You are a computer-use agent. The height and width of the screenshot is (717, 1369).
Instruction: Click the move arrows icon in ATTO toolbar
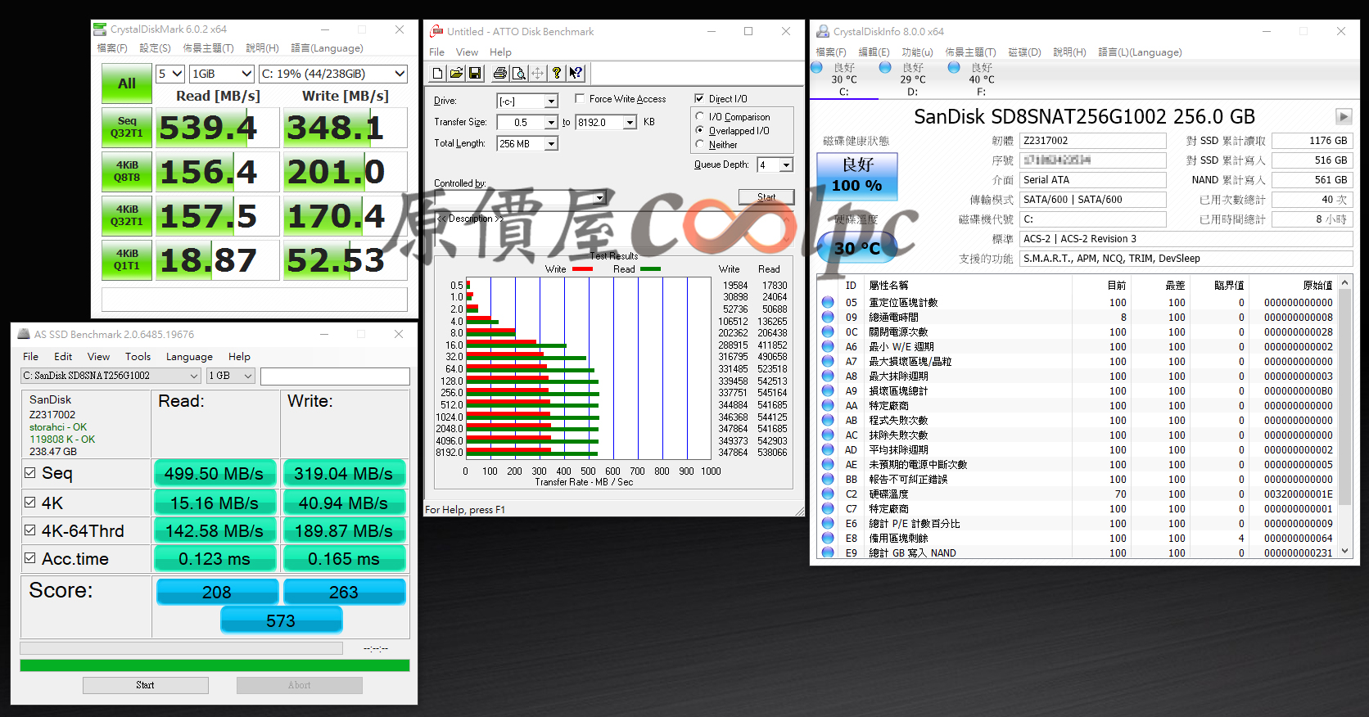click(537, 74)
